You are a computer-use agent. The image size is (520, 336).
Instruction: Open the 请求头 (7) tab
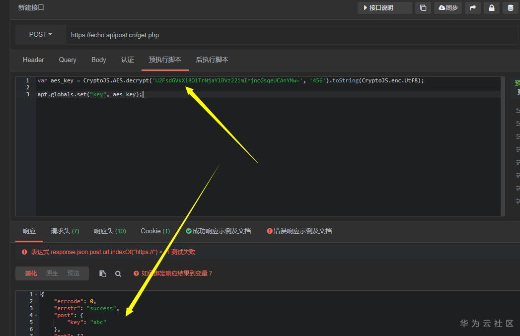coord(65,231)
